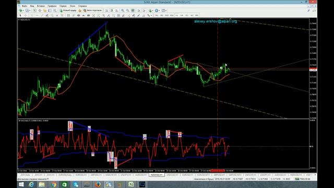Switch to the USDCAD,H1 chart tab
The image size is (334, 188).
[x=172, y=175]
